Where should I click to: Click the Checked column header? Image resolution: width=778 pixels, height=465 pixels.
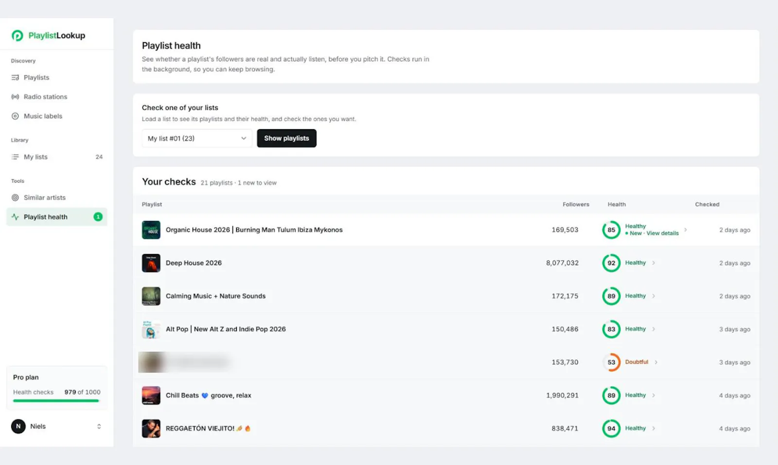tap(707, 205)
